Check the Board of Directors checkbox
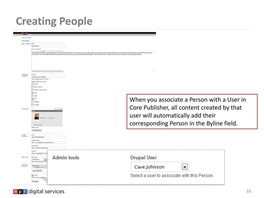Image resolution: width=264 pixels, height=198 pixels. pos(32,87)
